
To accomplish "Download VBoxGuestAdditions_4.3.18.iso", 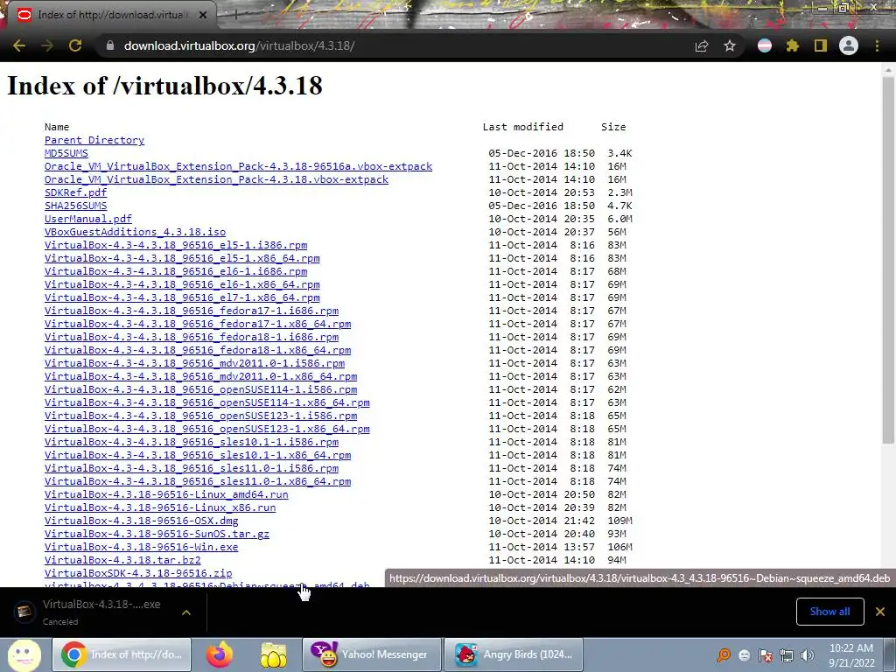I will [135, 232].
